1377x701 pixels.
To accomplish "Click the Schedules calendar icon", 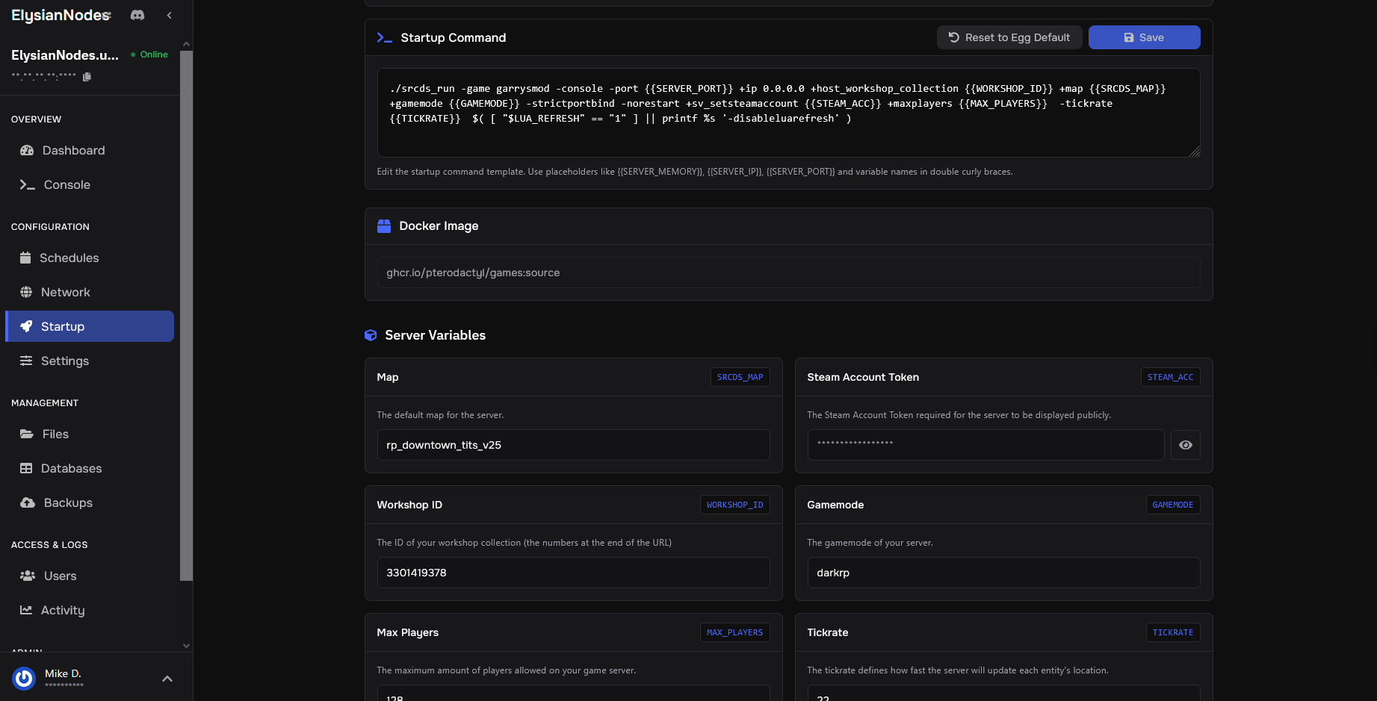I will point(25,258).
